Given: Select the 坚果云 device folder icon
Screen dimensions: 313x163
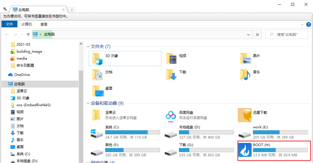Looking at the screenshot, I should pos(96,116).
